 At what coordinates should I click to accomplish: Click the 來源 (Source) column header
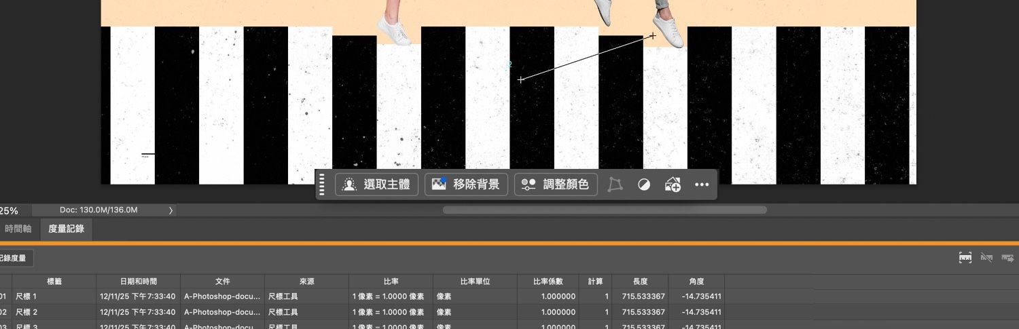[x=307, y=282]
